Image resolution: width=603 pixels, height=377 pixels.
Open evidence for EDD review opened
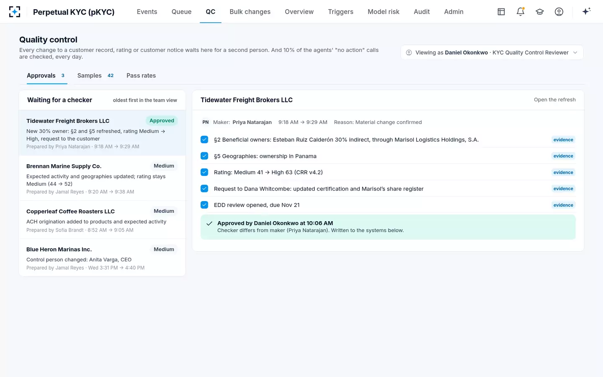[x=563, y=205]
